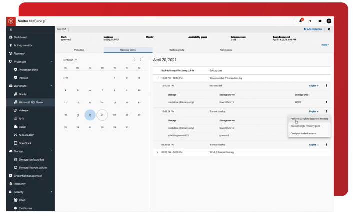Open the APR 2021 month dropdown
The image size is (356, 216).
point(70,60)
